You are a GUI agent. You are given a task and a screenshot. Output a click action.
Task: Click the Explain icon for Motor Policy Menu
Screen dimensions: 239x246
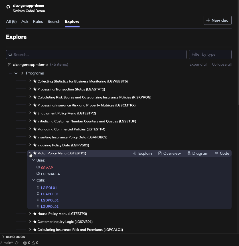coord(134,153)
